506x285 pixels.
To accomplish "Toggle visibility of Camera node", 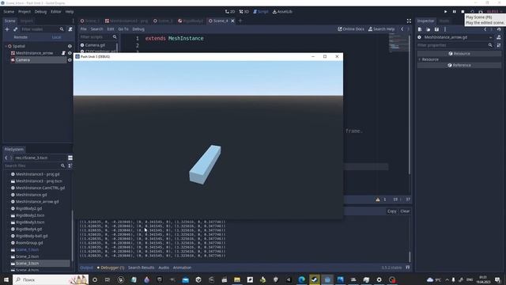I will [x=70, y=60].
